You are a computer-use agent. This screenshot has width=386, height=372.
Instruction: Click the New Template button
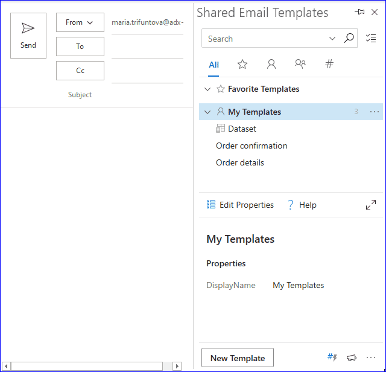pos(238,358)
